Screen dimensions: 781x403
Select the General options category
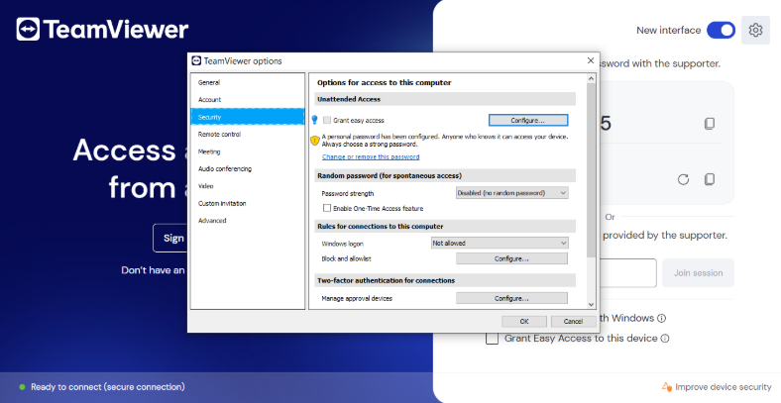(x=248, y=82)
